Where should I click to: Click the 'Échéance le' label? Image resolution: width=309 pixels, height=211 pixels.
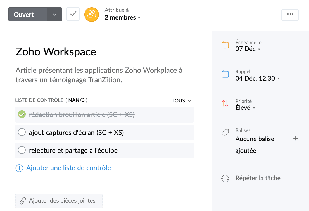coord(248,43)
